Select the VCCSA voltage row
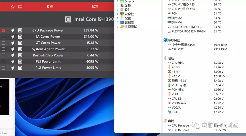Viewport: 246px width, 136px height. [x=196, y=108]
